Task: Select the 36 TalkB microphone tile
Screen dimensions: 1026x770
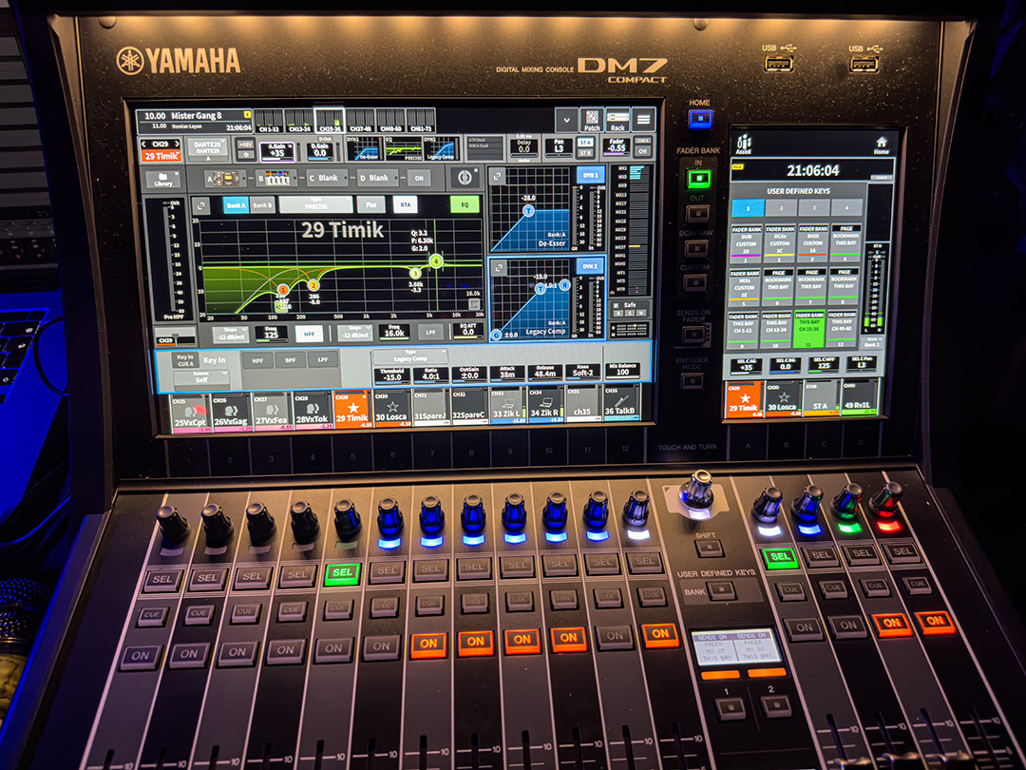Action: point(619,403)
